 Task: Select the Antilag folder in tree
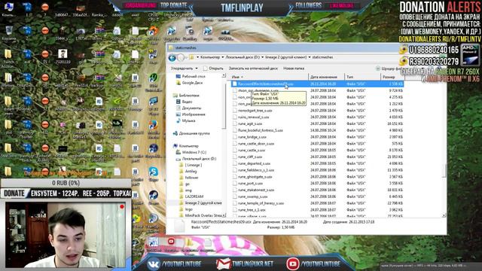[188, 171]
